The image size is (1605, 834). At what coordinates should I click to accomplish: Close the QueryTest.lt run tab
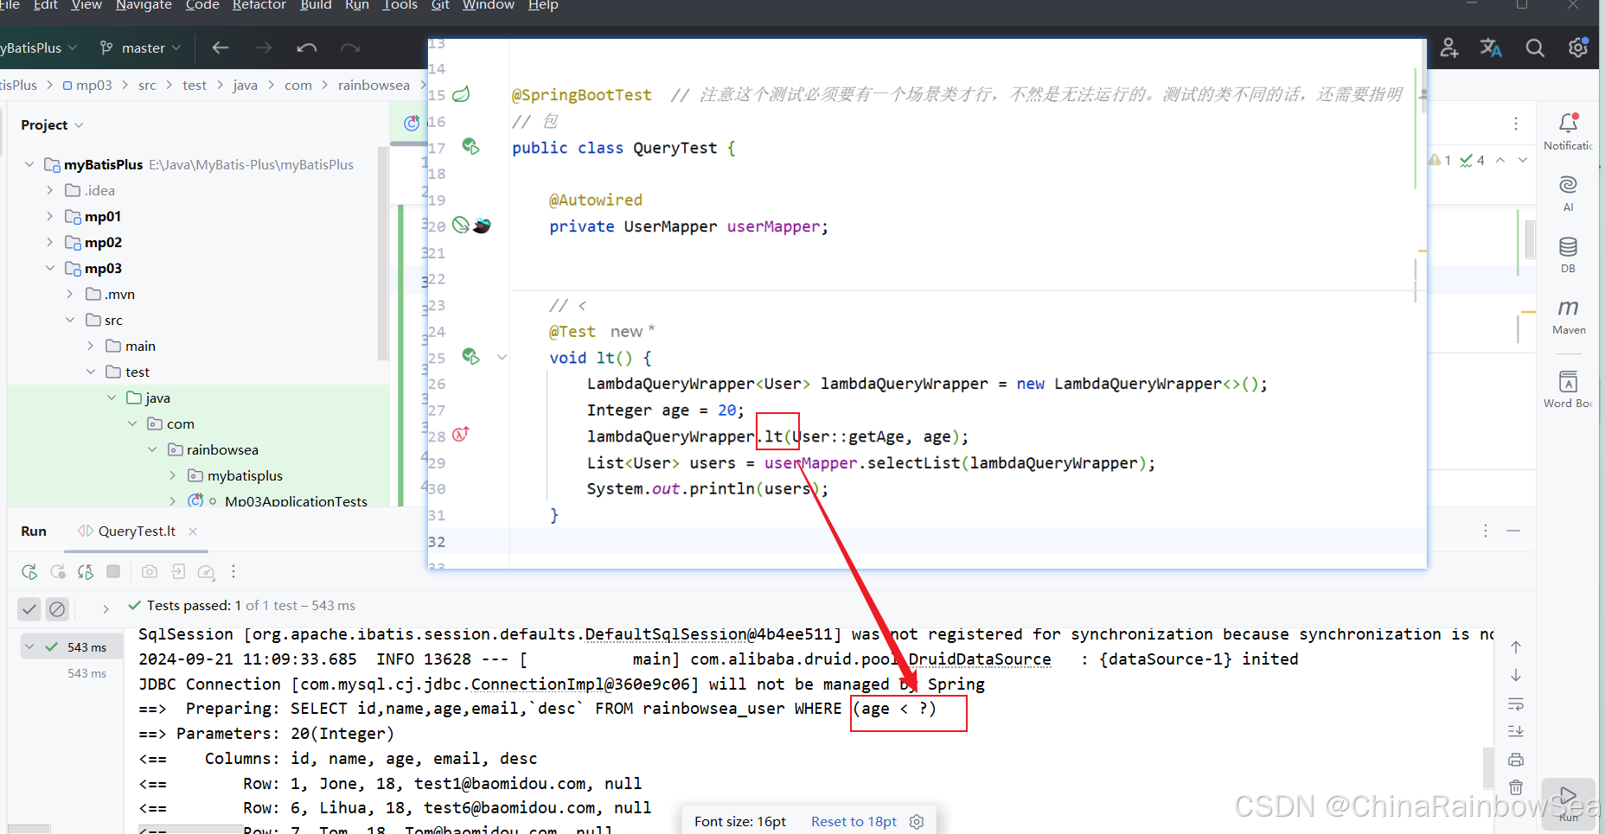coord(193,532)
